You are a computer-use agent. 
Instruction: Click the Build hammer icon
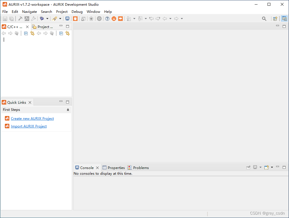tap(20, 18)
